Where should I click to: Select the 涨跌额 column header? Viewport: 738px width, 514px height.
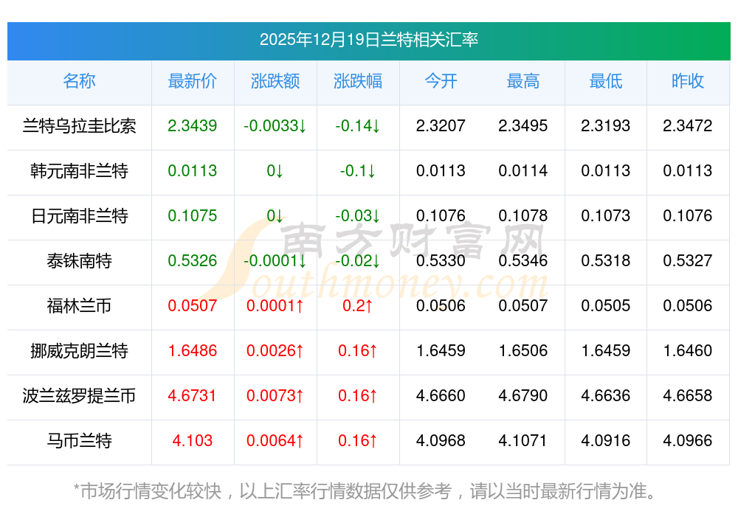pos(275,81)
